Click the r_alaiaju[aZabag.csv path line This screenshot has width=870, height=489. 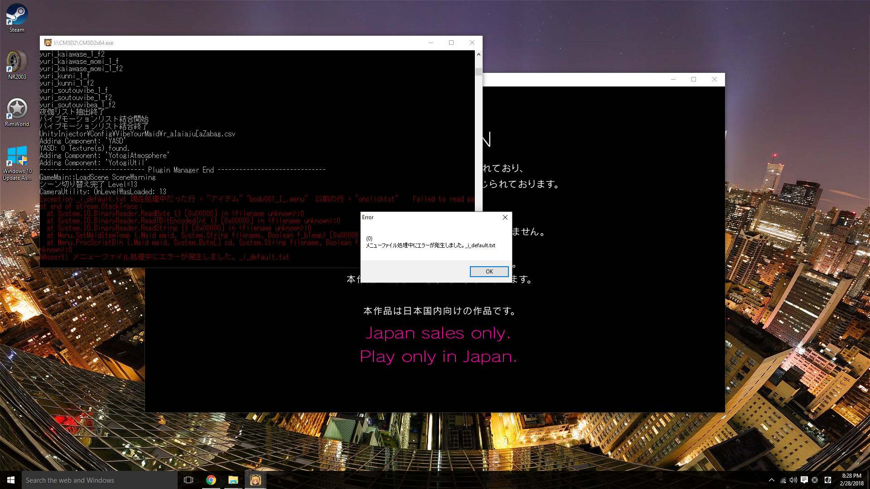tap(137, 134)
